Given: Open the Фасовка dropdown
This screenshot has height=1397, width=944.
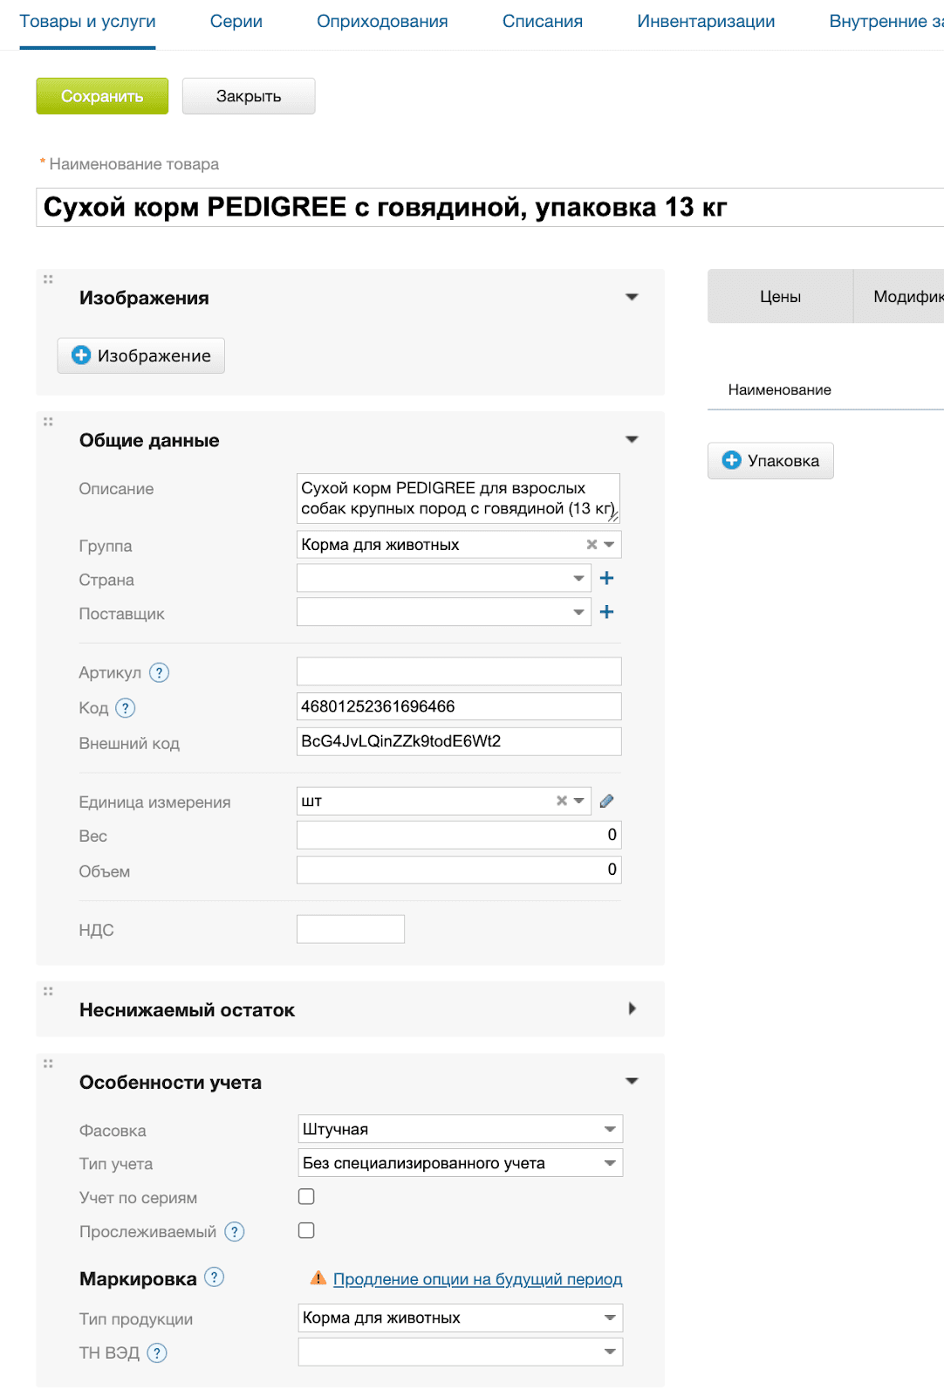Looking at the screenshot, I should tap(460, 1129).
